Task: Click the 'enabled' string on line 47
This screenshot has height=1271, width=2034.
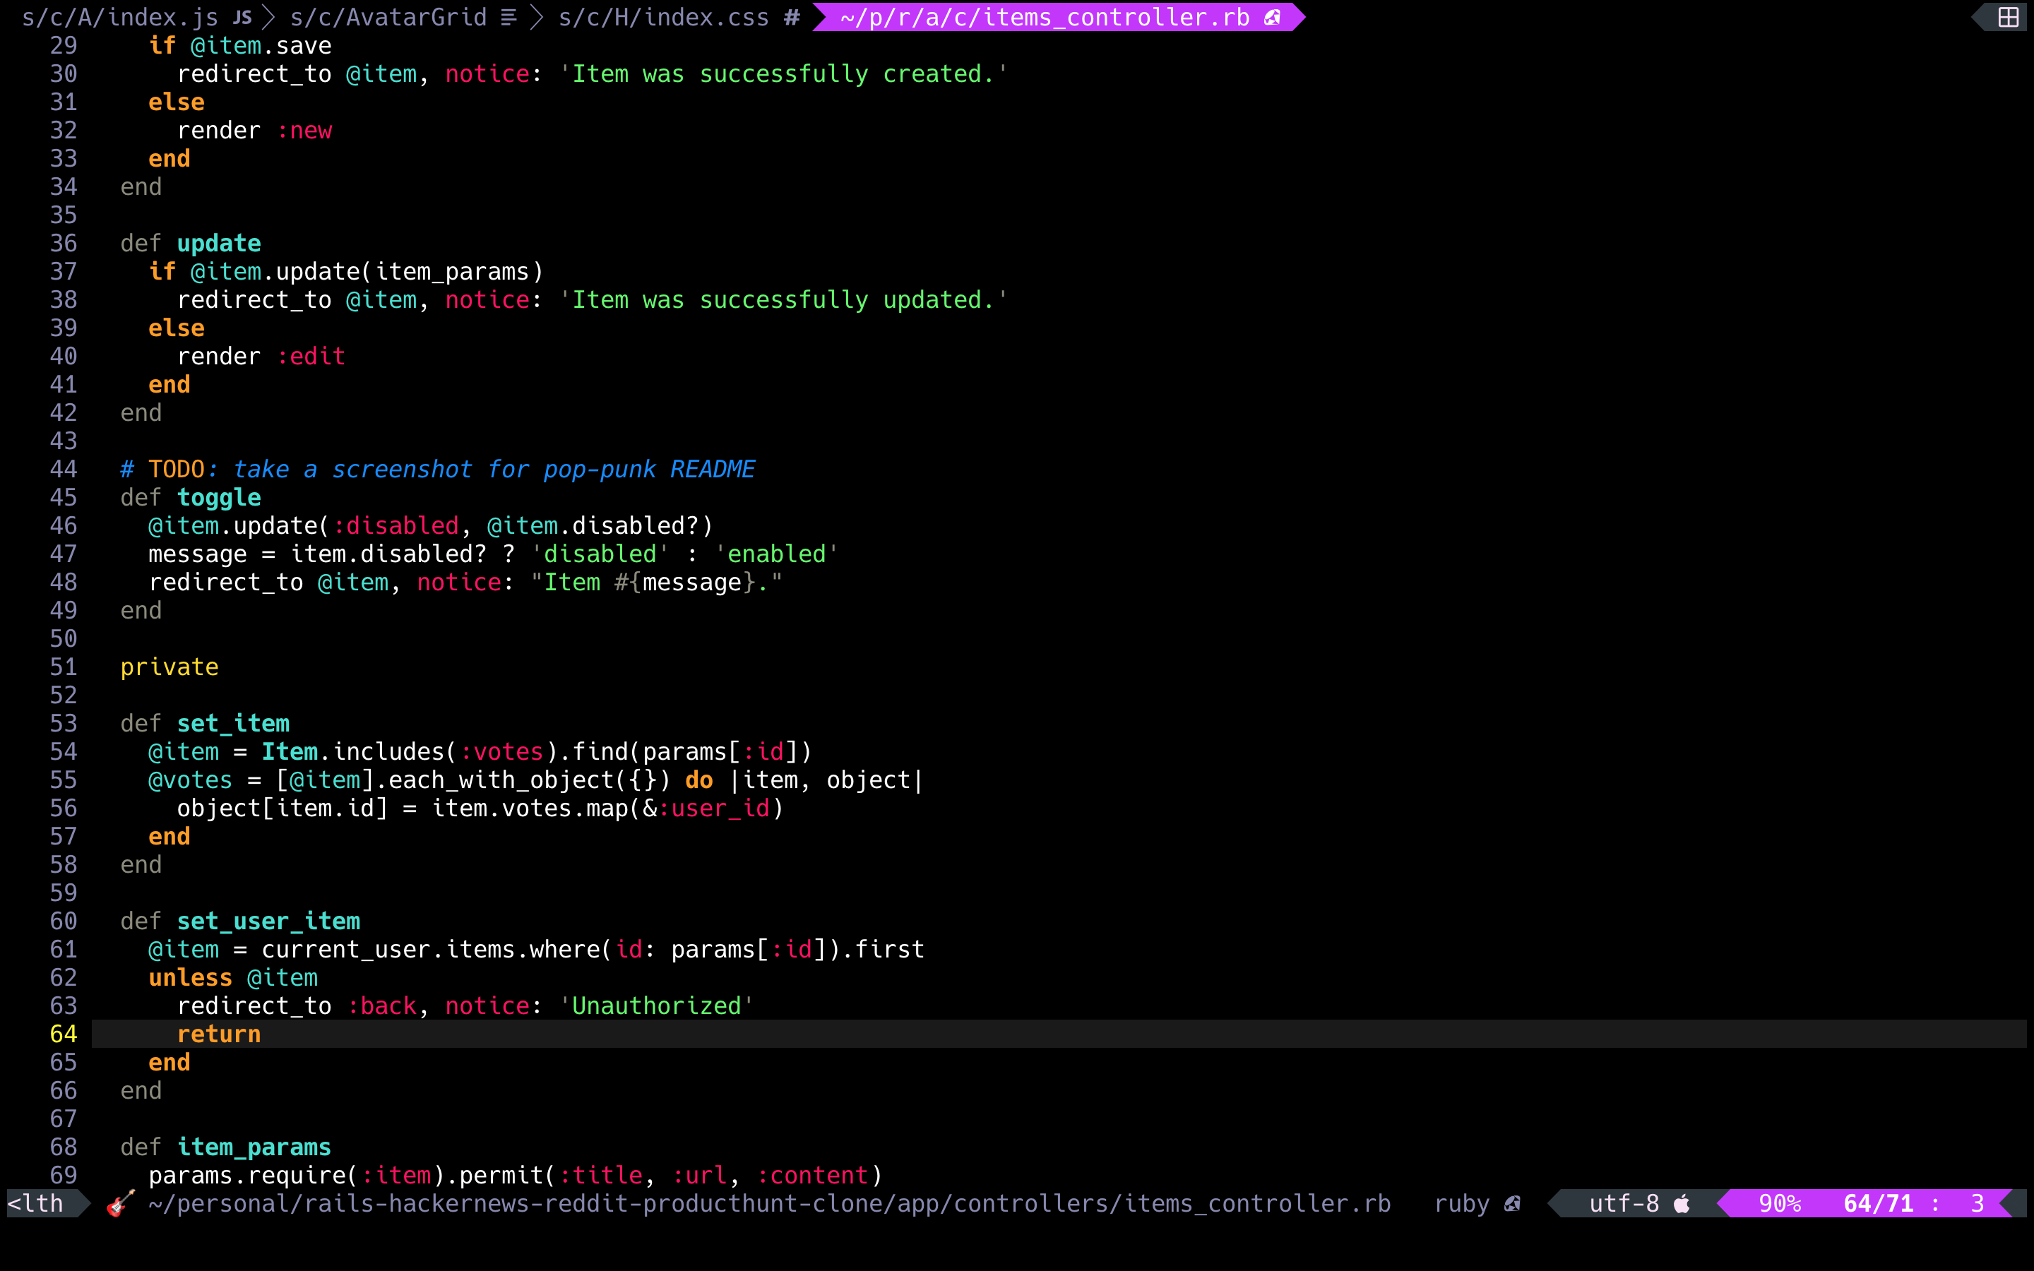Action: [777, 554]
